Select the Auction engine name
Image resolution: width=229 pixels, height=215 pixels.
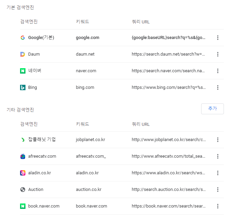36,190
